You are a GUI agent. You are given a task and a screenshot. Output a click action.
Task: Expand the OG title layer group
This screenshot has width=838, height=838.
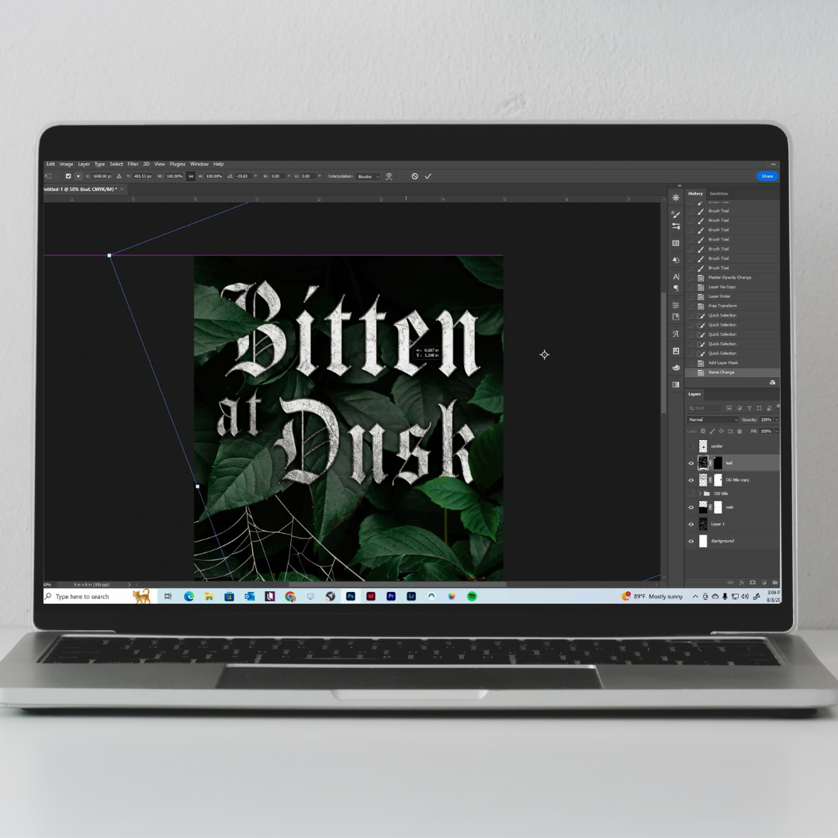700,493
